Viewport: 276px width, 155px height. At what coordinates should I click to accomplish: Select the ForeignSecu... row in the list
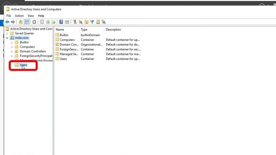pyautogui.click(x=98, y=49)
